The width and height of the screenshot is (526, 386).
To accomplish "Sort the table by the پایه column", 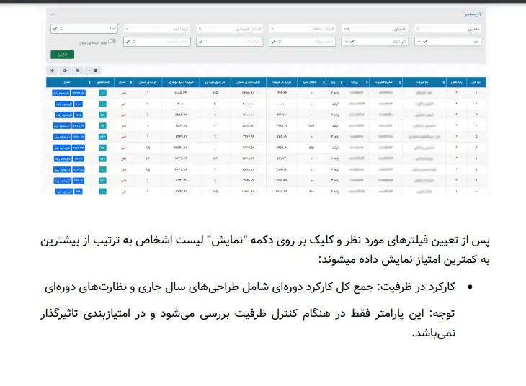I will pos(335,82).
